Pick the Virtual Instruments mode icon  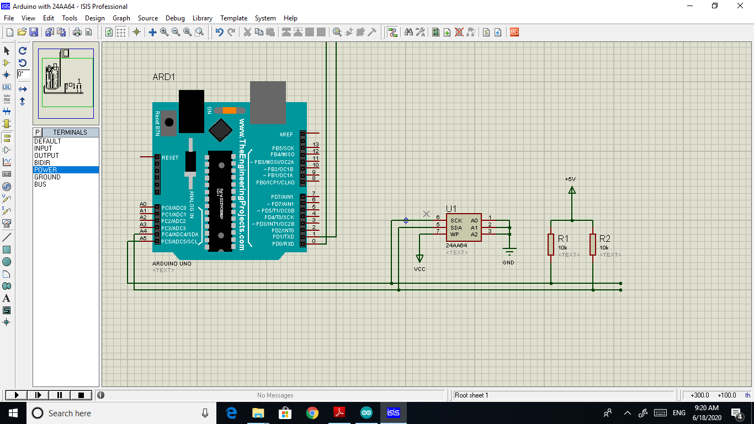click(7, 223)
